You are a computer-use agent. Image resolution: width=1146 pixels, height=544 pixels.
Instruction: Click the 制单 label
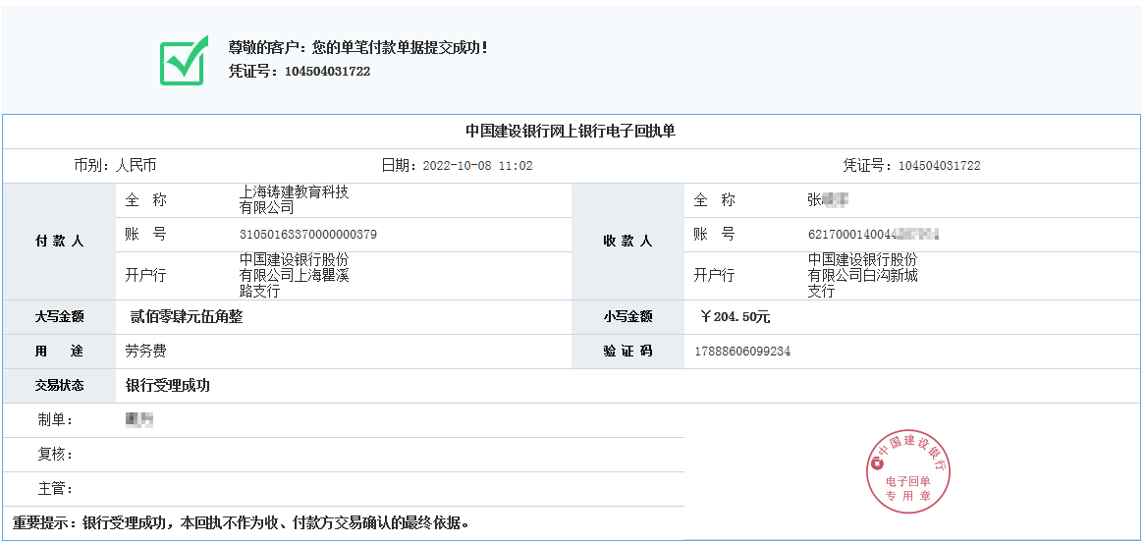pos(56,420)
